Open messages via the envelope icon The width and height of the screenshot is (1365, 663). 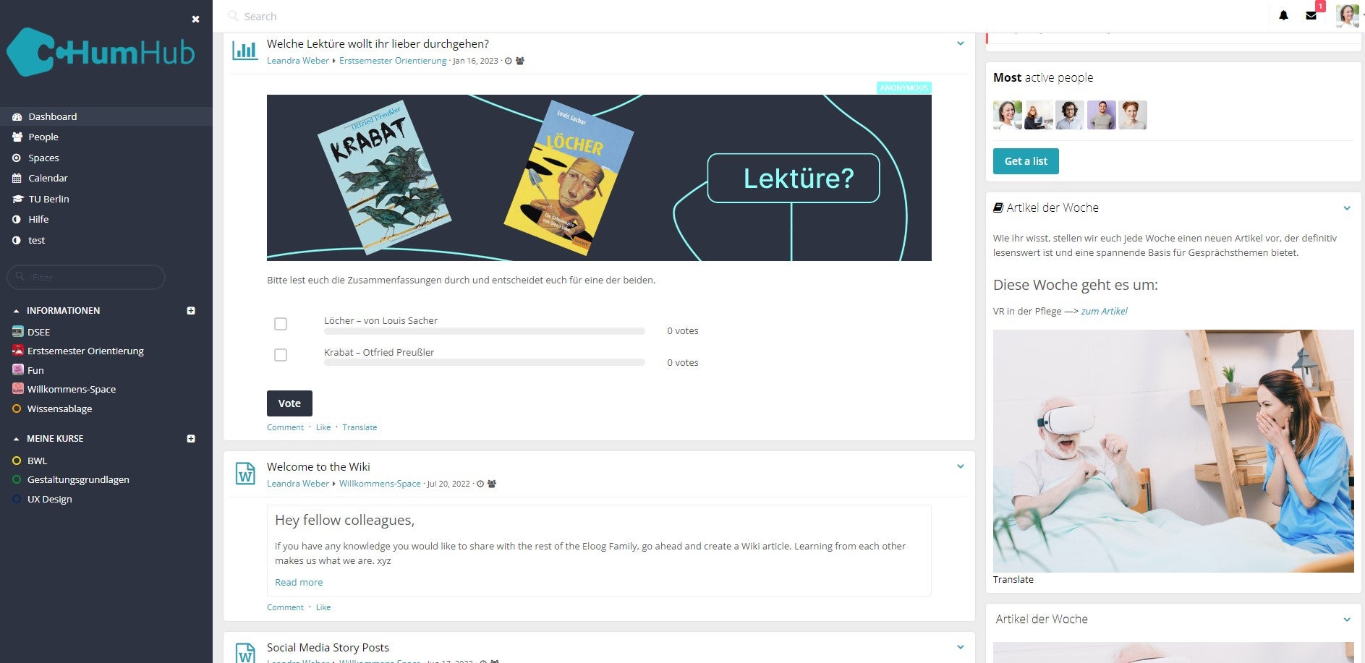(1311, 15)
